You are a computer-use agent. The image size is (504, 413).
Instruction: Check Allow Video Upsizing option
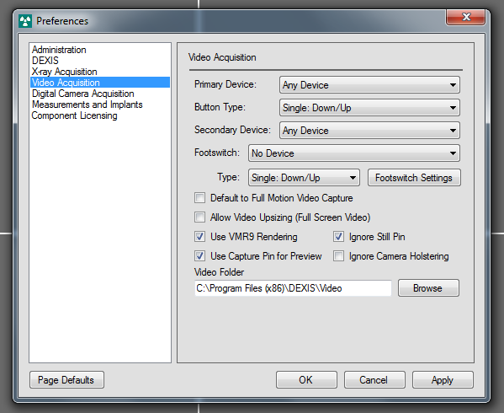[199, 217]
